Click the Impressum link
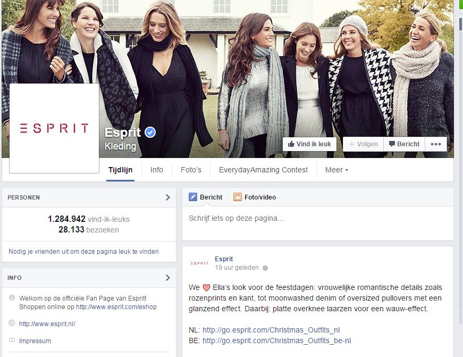463x357 pixels. [x=35, y=341]
